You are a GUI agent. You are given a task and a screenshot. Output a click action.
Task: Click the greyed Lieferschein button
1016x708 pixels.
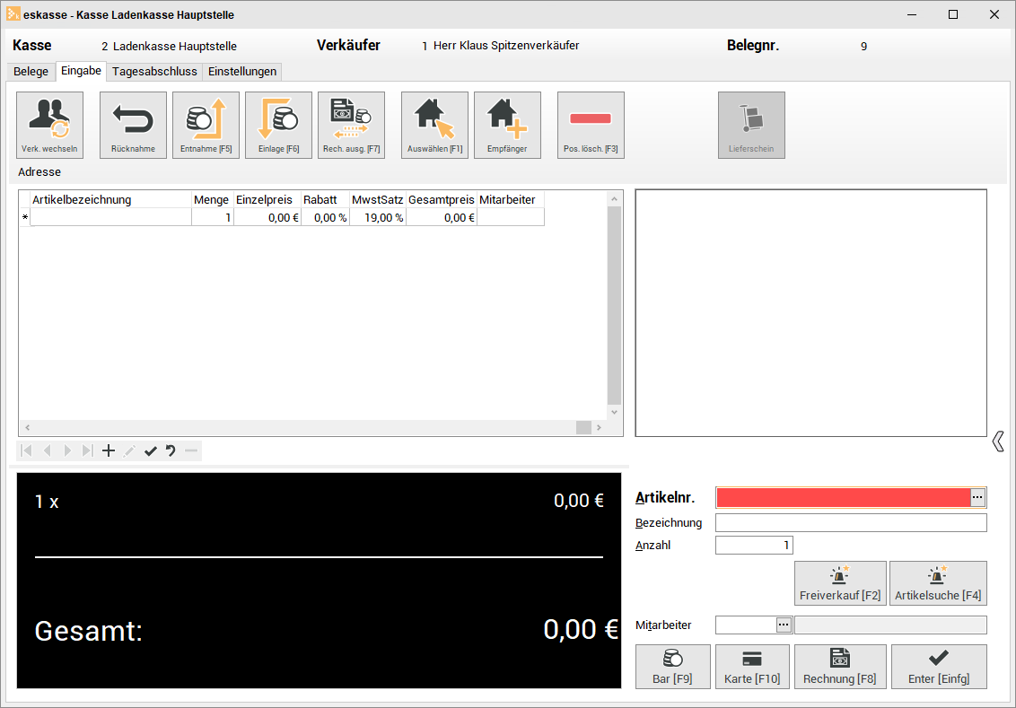click(751, 125)
